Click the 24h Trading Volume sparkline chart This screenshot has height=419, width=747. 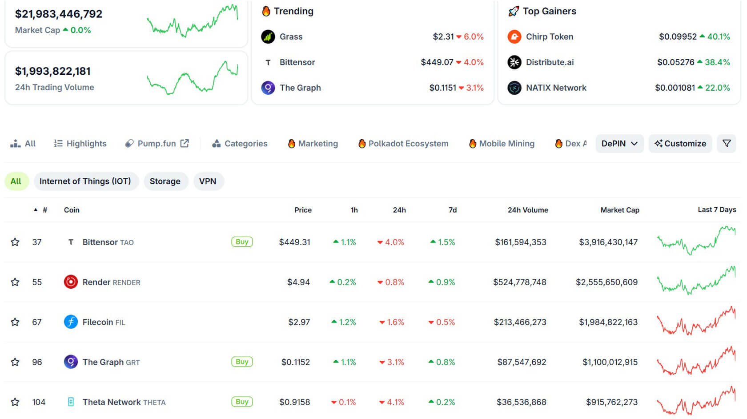point(193,77)
